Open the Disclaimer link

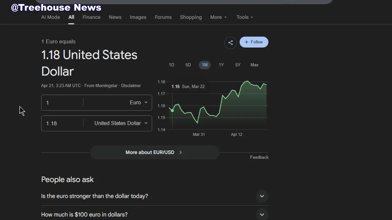click(131, 86)
